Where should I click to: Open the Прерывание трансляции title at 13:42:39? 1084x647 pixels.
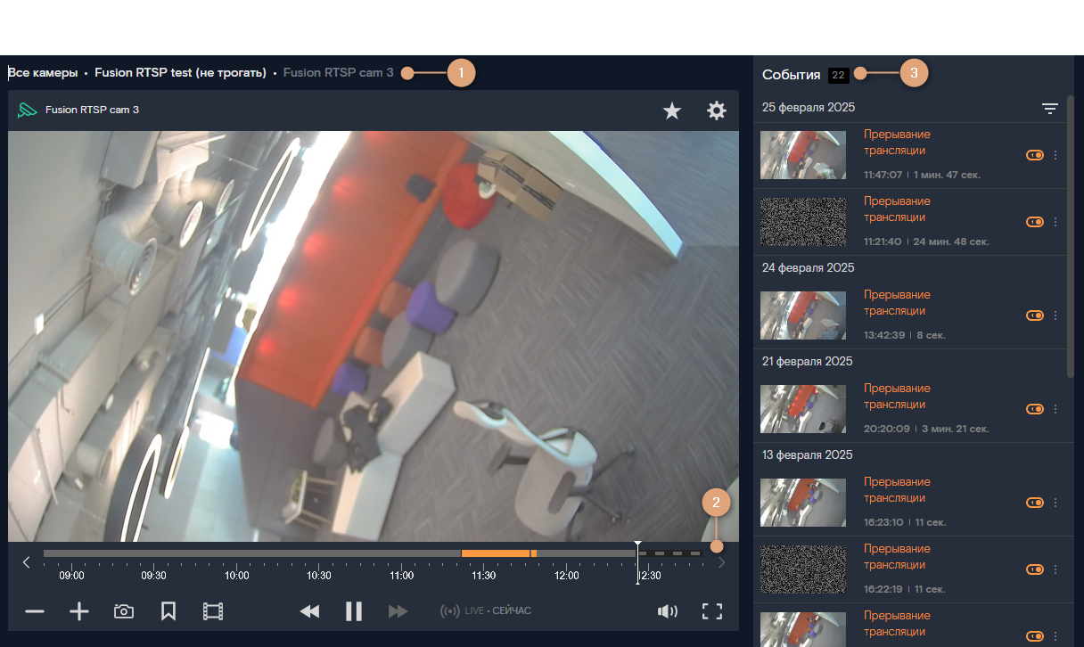click(897, 303)
